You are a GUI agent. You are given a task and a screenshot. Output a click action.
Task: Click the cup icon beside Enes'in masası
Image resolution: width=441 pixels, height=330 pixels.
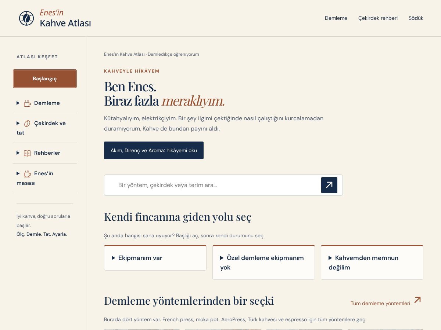point(28,174)
